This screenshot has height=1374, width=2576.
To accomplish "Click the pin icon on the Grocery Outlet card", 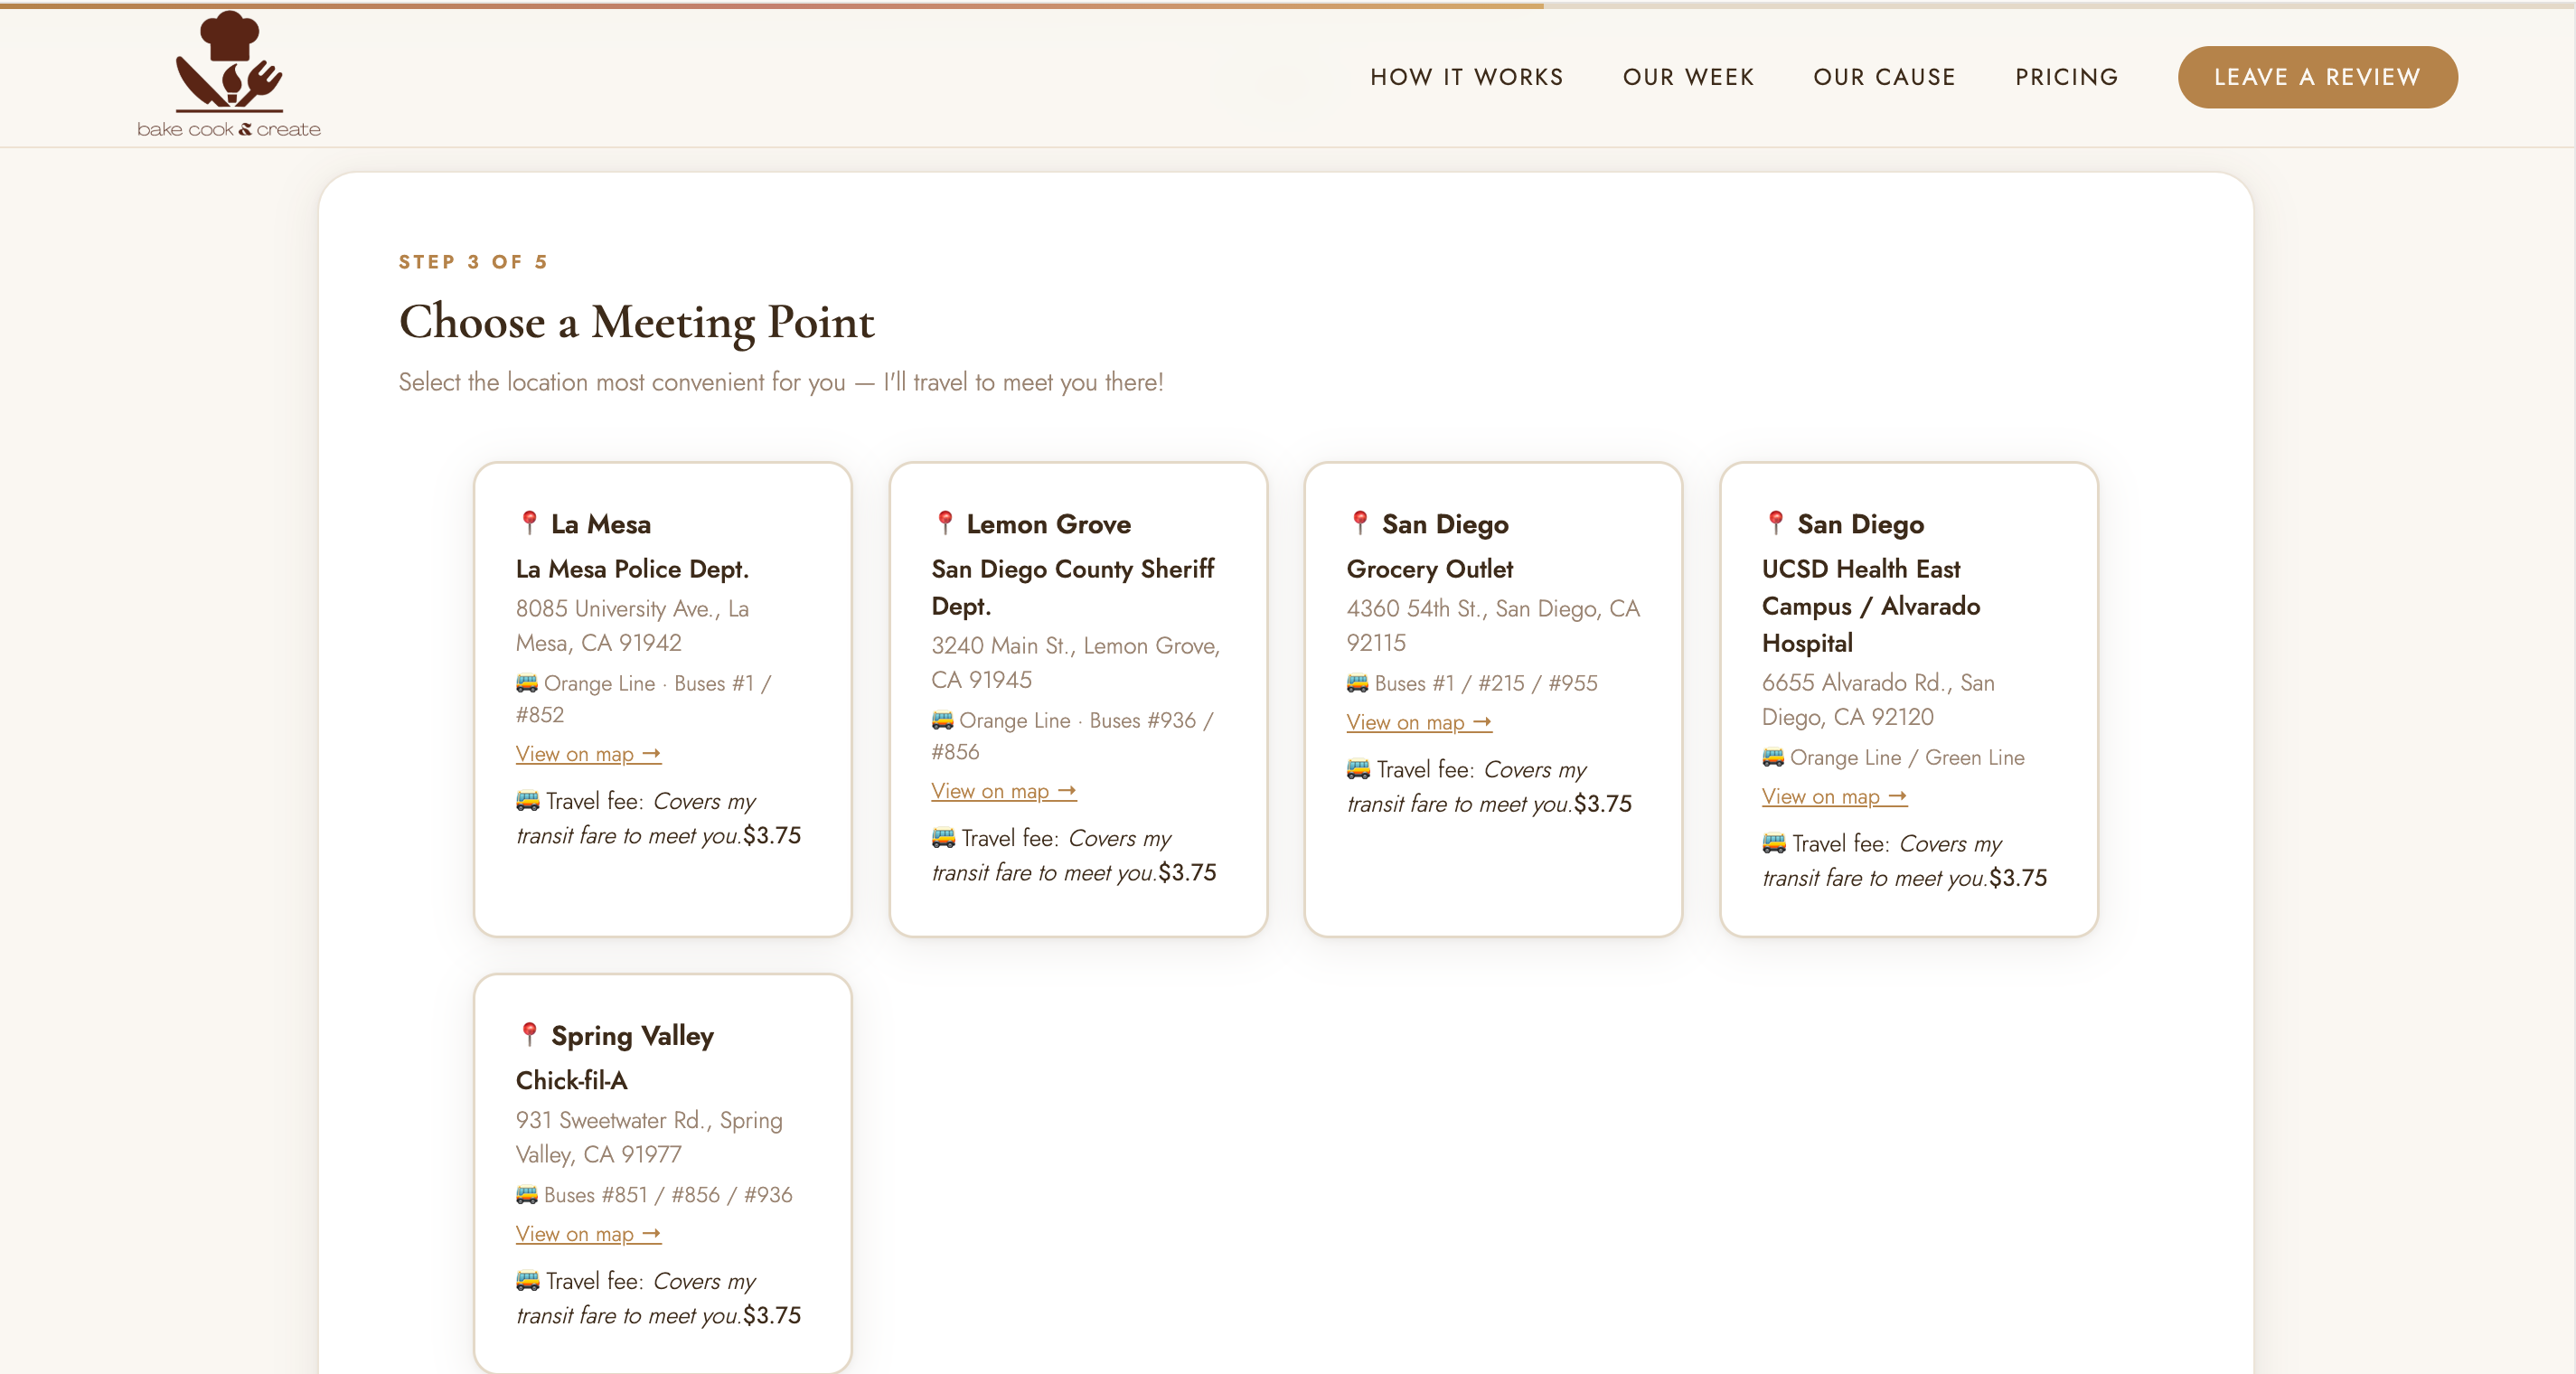I will [1359, 522].
